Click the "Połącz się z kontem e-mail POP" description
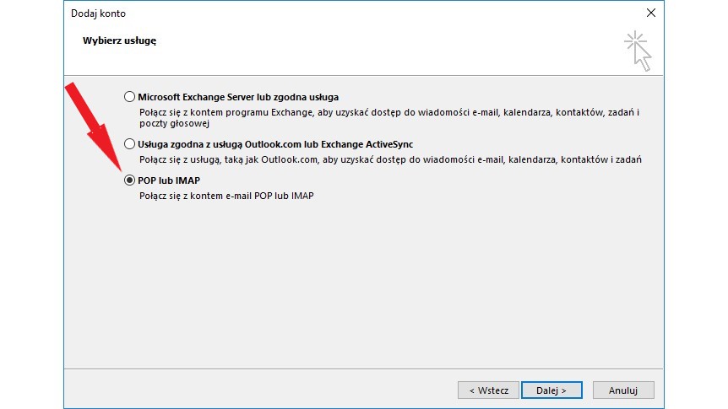Screen dimensions: 728x409 [x=225, y=196]
